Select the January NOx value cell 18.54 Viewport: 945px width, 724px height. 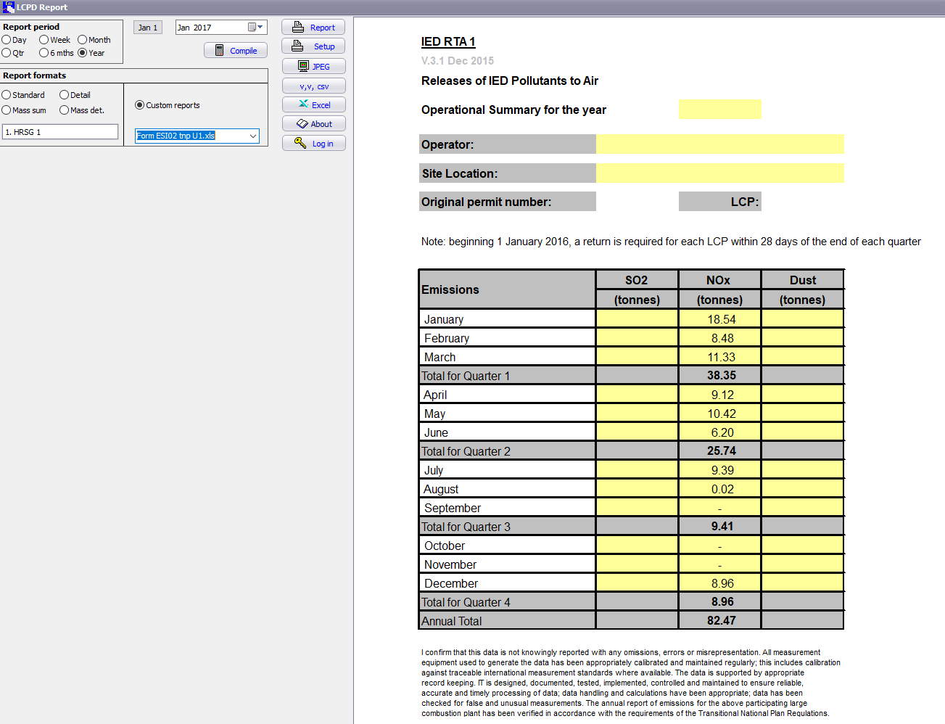click(720, 319)
